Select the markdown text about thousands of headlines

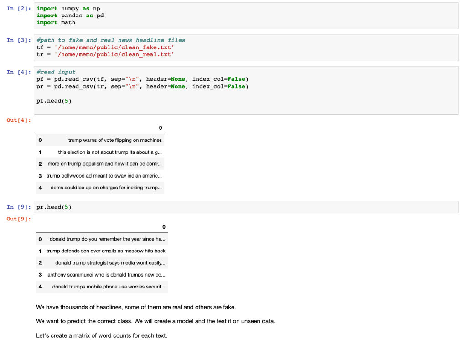[136, 307]
